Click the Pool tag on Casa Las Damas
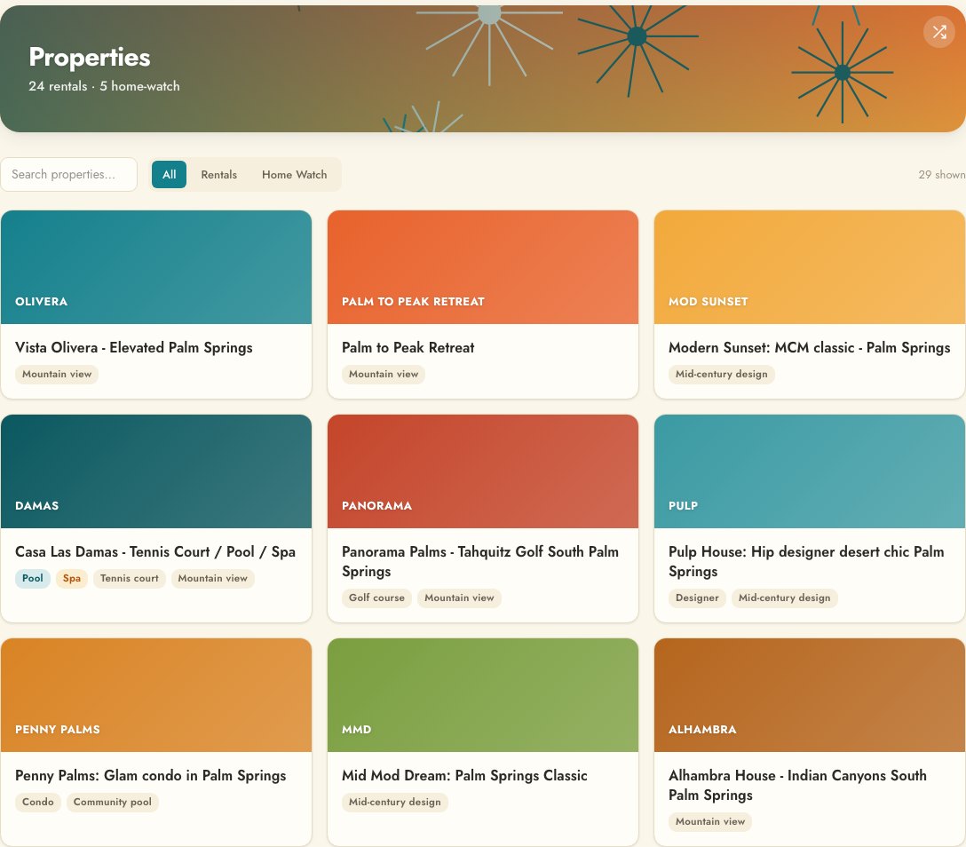Viewport: 966px width, 847px height. (33, 578)
